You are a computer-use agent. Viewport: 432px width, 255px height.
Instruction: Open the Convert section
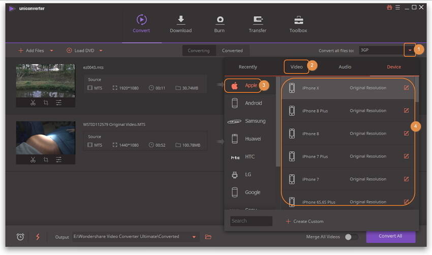141,24
